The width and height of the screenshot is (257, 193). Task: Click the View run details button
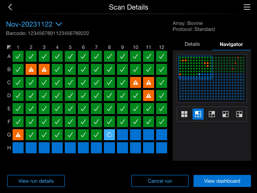(36, 181)
